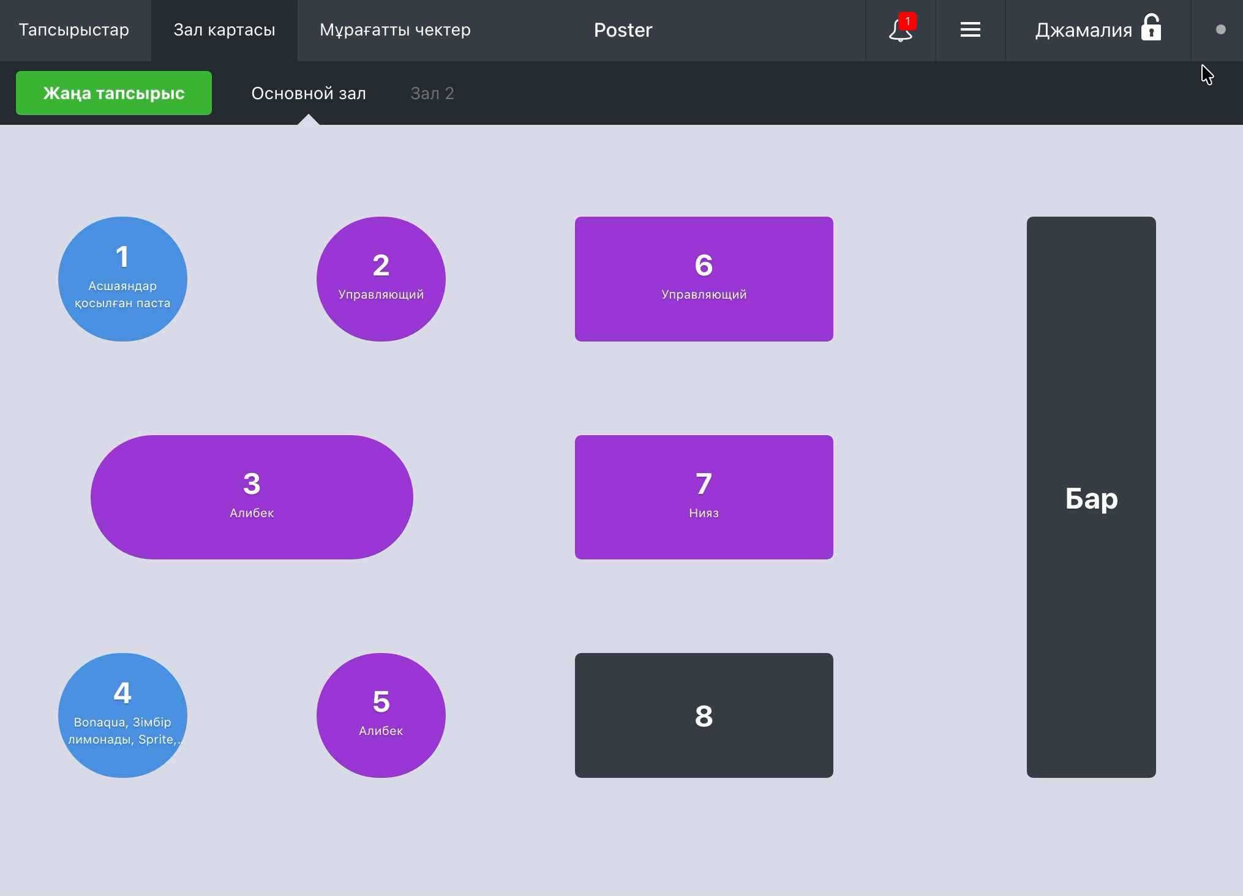Select the Основной зал hall tab
Image resolution: width=1243 pixels, height=896 pixels.
(309, 94)
